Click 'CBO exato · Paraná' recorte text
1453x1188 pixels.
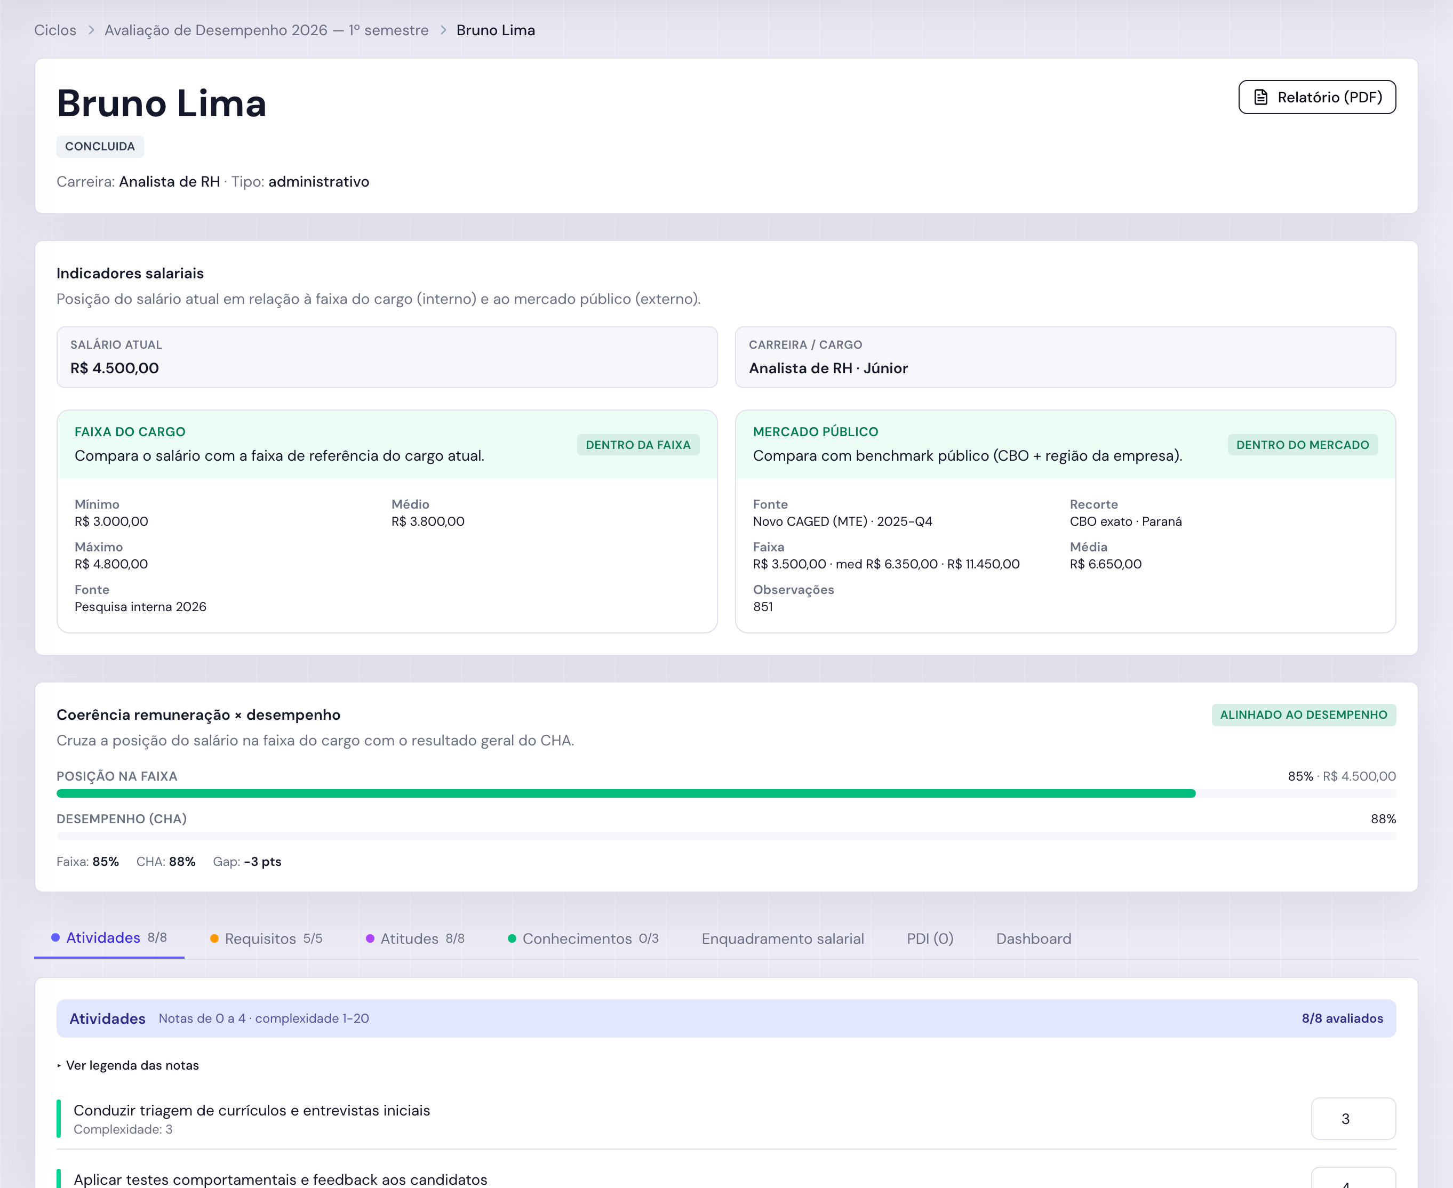(x=1126, y=521)
